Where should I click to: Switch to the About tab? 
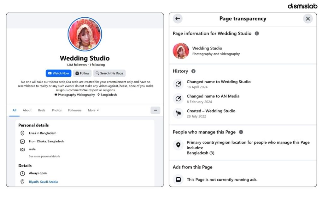(27, 110)
